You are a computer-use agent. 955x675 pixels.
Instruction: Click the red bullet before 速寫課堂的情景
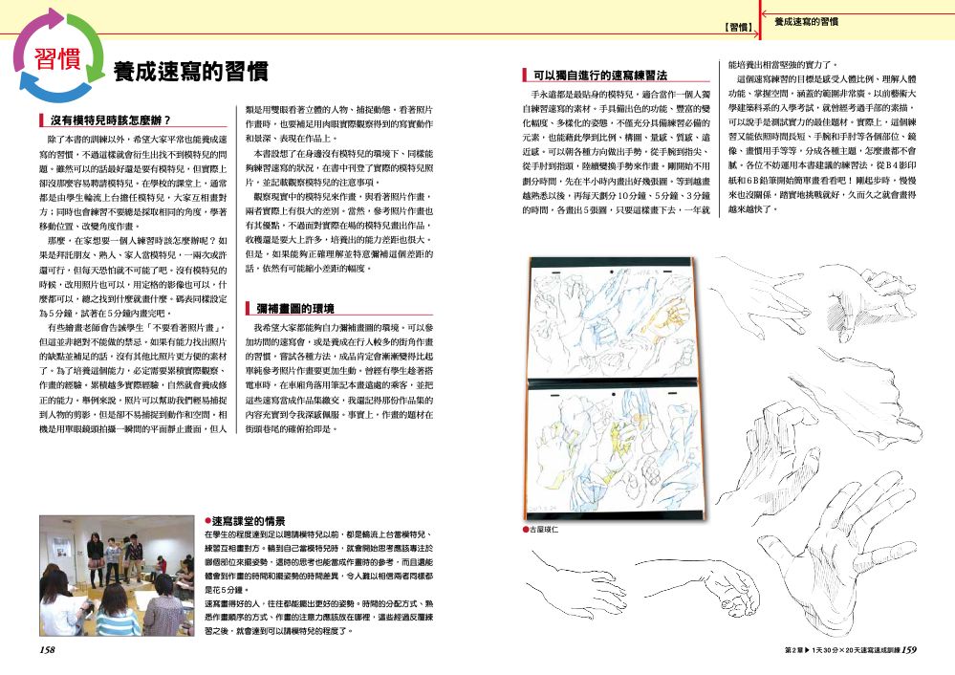click(x=208, y=522)
